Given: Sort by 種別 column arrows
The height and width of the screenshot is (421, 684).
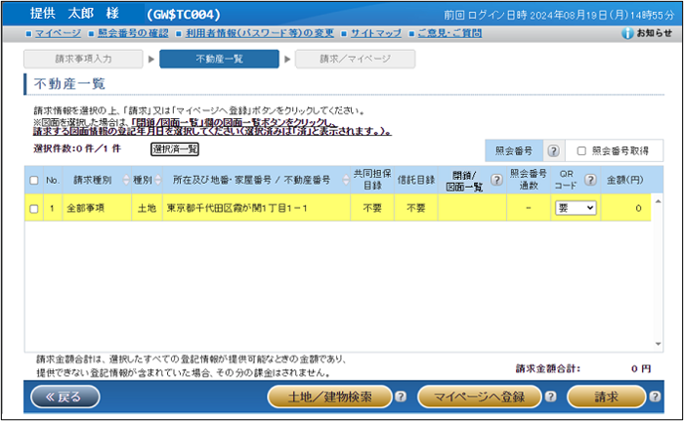Looking at the screenshot, I should point(158,180).
